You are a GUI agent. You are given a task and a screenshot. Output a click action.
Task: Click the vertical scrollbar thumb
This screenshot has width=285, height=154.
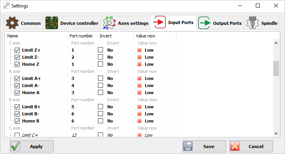point(276,69)
